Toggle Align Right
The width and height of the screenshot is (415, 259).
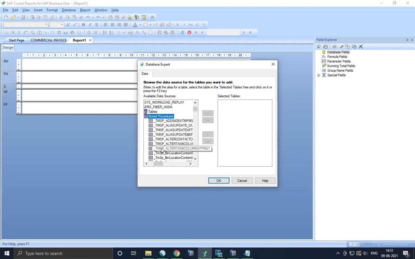pyautogui.click(x=119, y=25)
